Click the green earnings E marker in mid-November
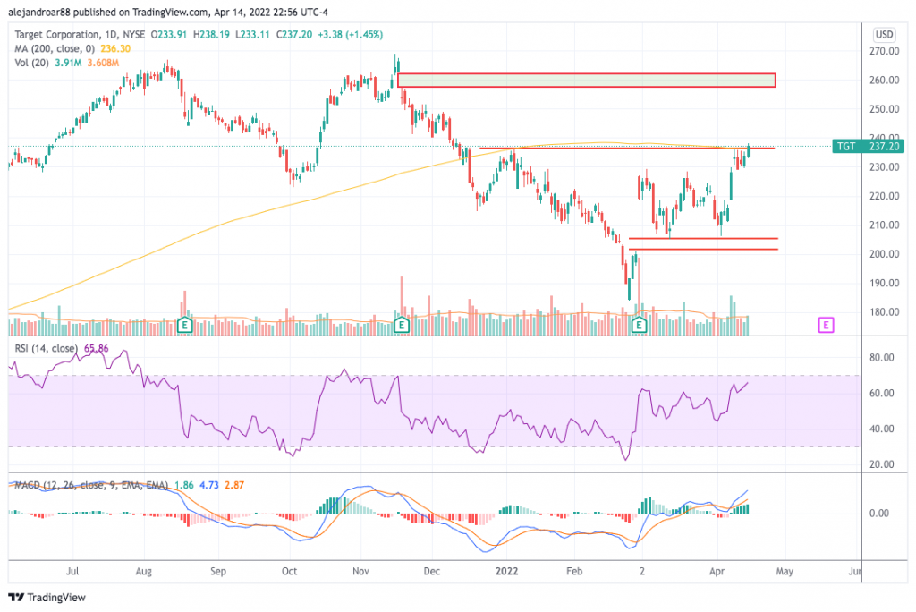 (x=402, y=325)
